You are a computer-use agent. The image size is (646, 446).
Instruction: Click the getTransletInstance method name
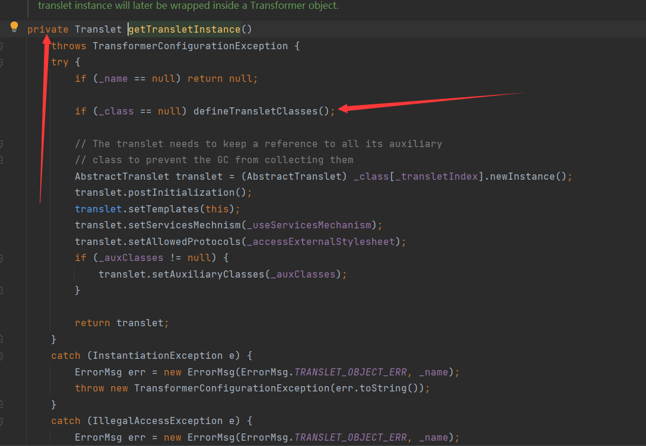coord(184,30)
